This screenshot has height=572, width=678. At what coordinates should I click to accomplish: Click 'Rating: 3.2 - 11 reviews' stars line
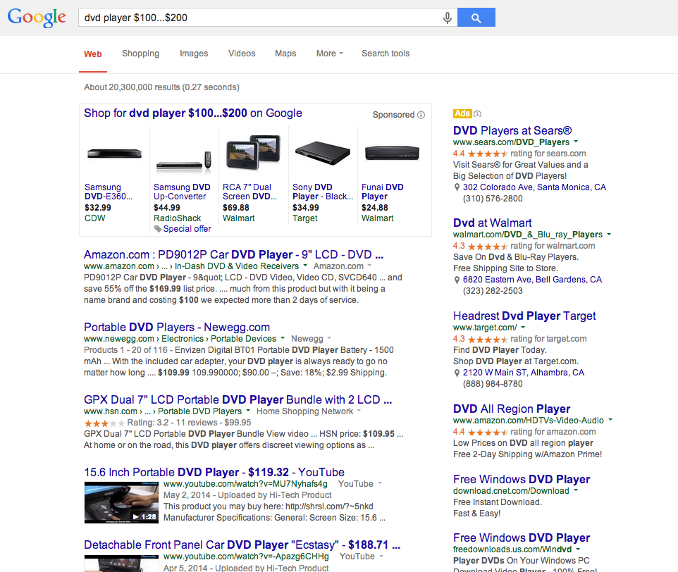coord(167,423)
